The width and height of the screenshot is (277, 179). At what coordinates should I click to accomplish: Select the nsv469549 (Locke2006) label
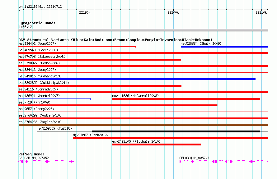[38, 50]
